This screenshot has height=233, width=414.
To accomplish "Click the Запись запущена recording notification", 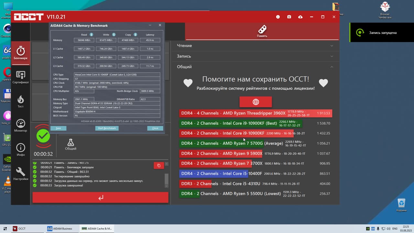I will tap(382, 32).
